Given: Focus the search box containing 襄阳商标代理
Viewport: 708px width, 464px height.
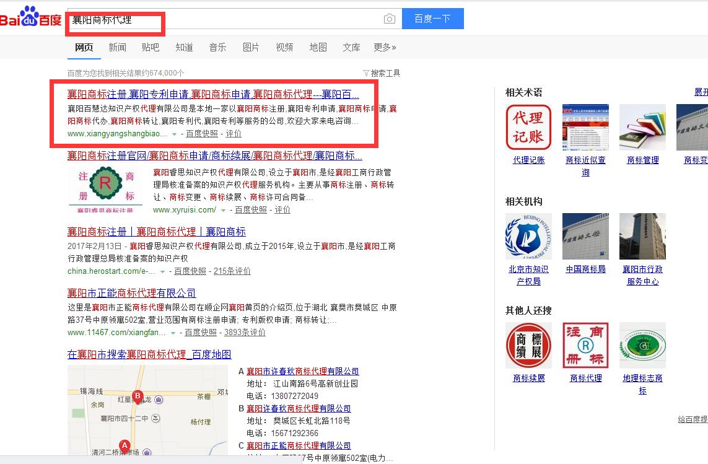Looking at the screenshot, I should pyautogui.click(x=234, y=19).
